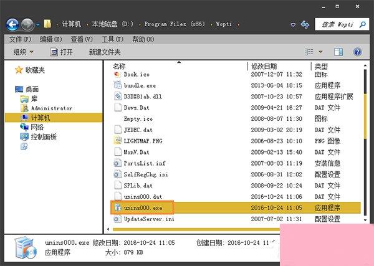Viewport: 374px width, 266px height.
Task: Click 新建文件夹 button
Action: point(105,52)
